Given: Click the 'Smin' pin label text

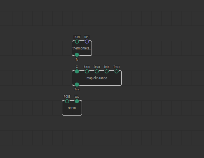Looking at the screenshot, I should pyautogui.click(x=87, y=67).
